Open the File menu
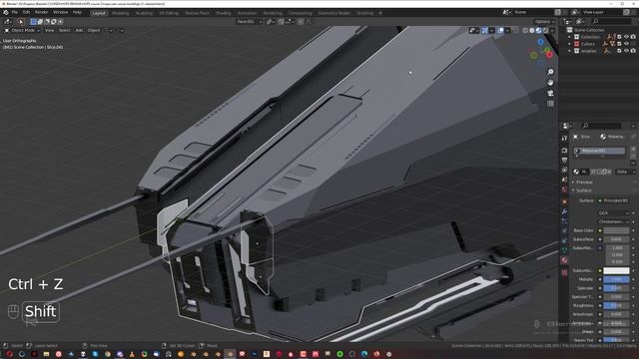 tap(15, 13)
